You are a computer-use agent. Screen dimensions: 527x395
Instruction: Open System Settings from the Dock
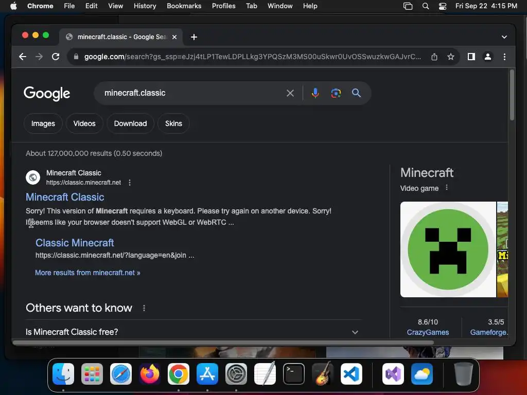click(x=236, y=374)
